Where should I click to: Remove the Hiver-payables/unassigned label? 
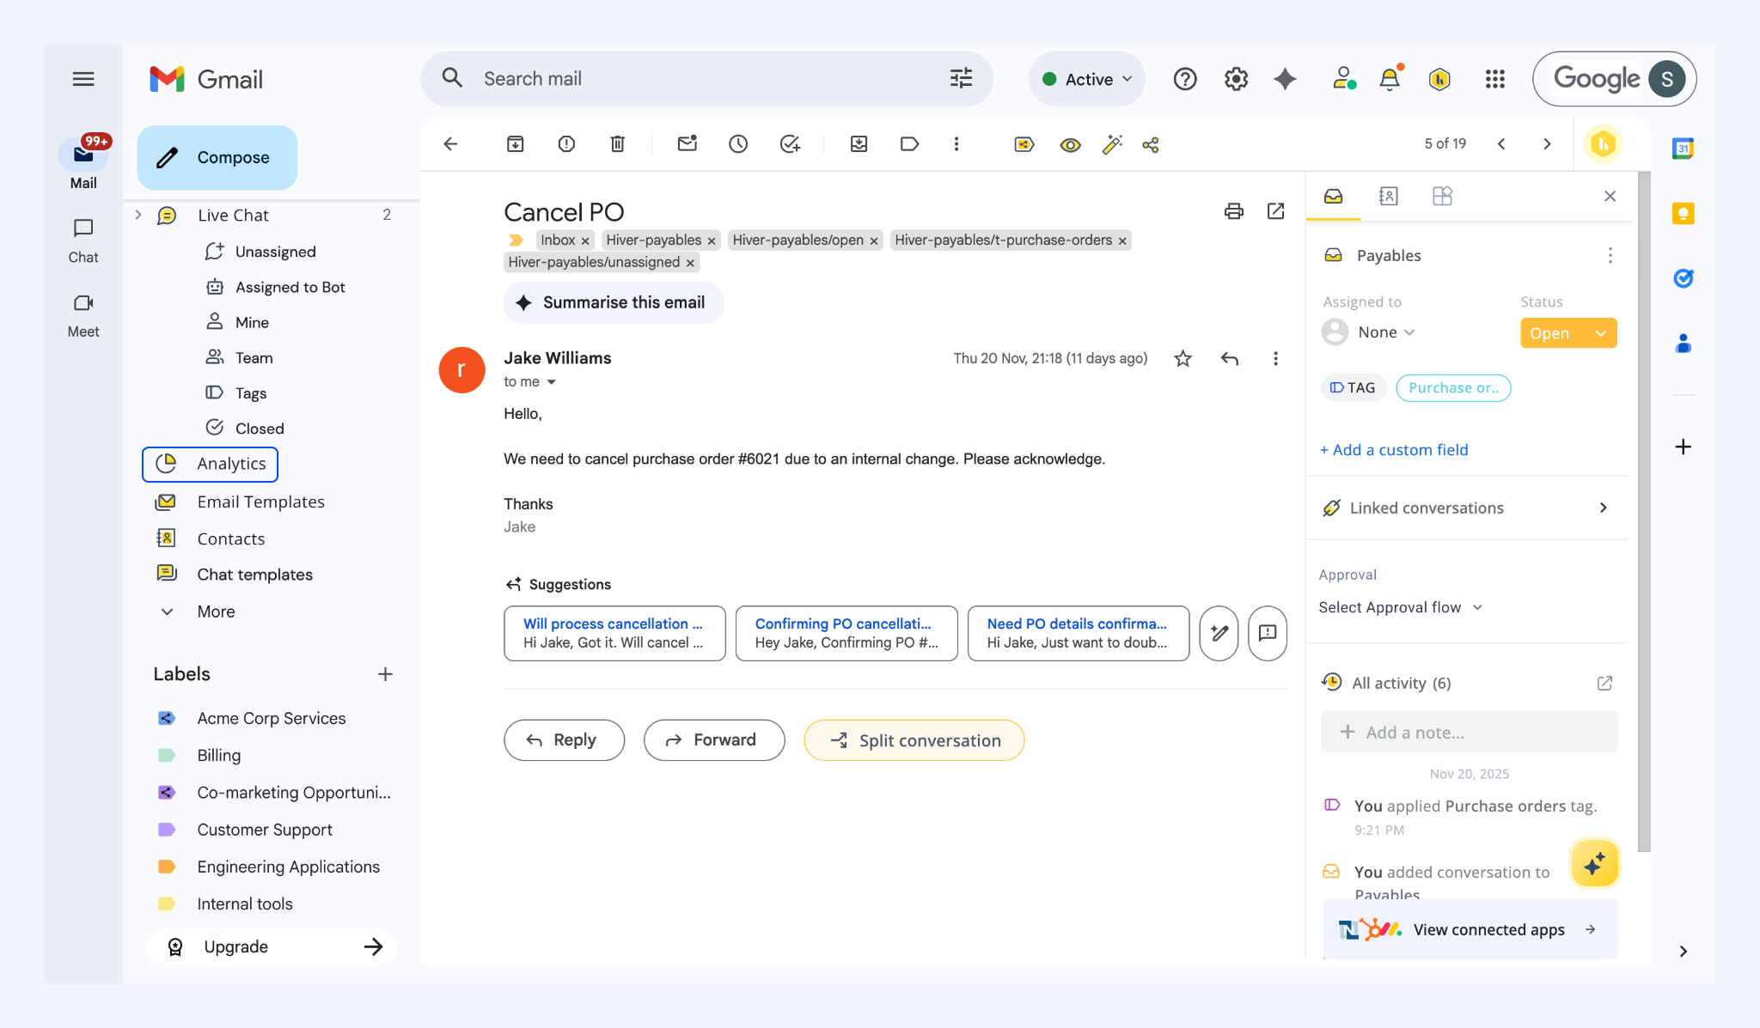(690, 264)
